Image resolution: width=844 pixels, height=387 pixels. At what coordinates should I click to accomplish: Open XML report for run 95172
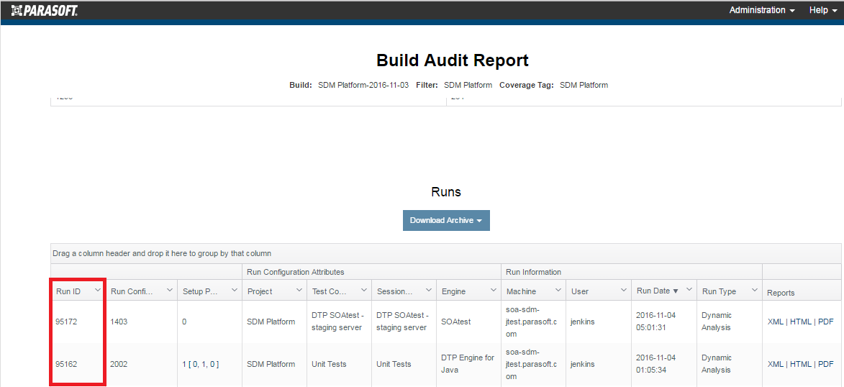pyautogui.click(x=775, y=322)
